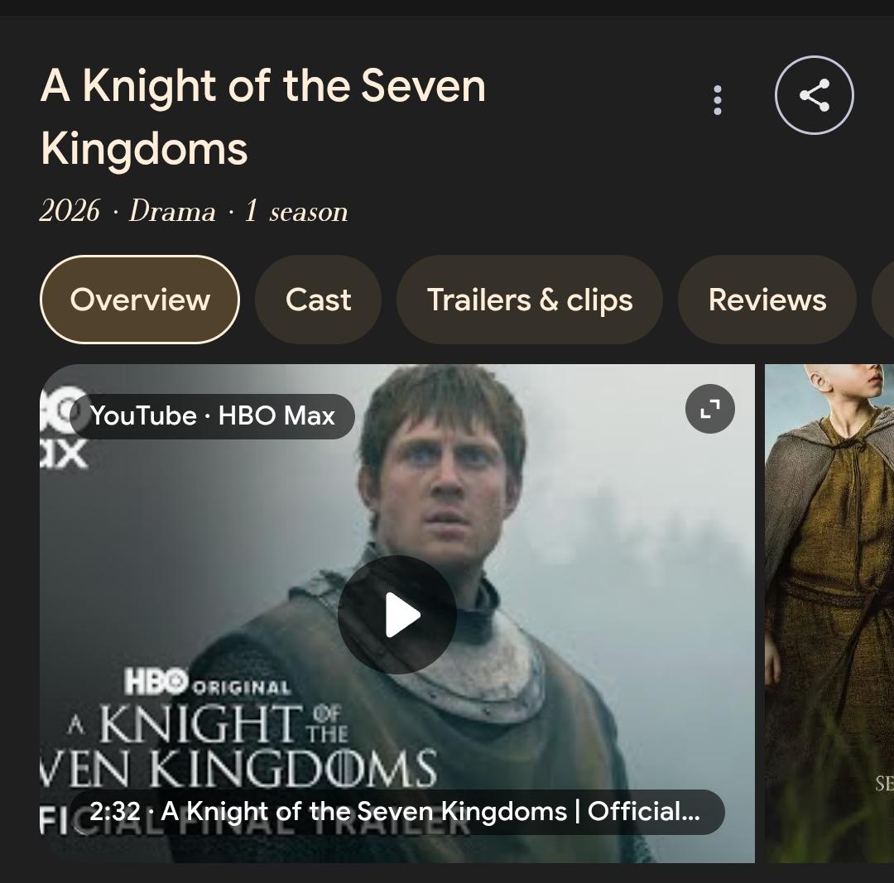The width and height of the screenshot is (894, 883).
Task: Open the three-dot more options menu
Action: tap(717, 99)
